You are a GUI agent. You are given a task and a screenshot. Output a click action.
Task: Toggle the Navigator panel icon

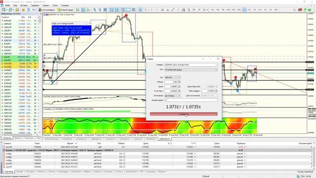click(29, 10)
